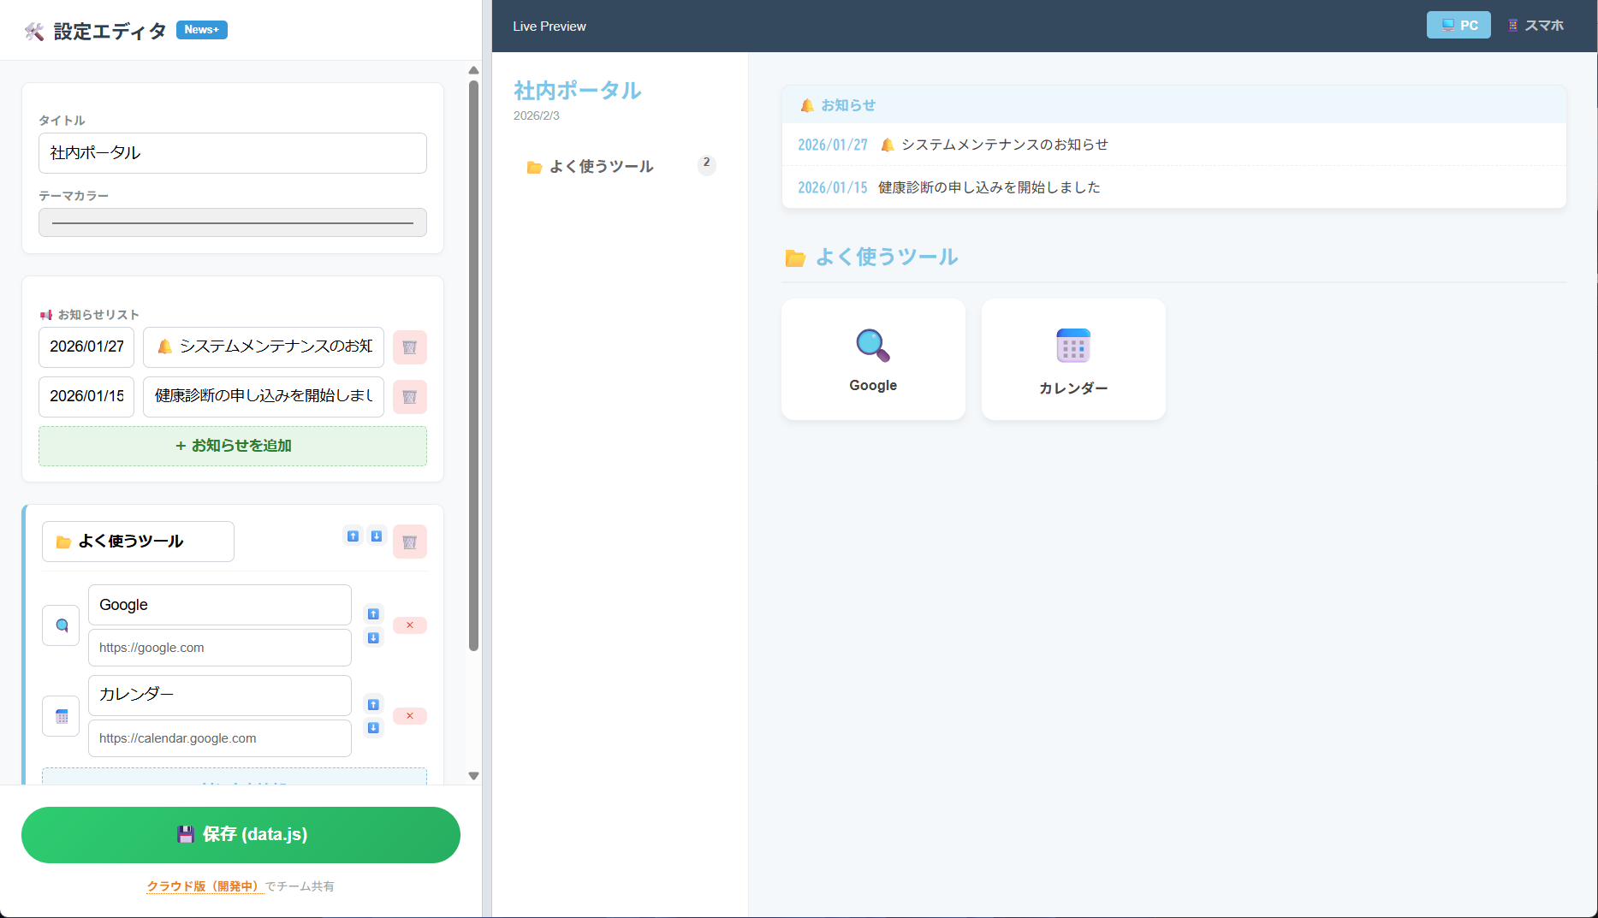Delete the 健康診断 announcement using trash icon
Screen dimensions: 1598x918
pyautogui.click(x=409, y=397)
